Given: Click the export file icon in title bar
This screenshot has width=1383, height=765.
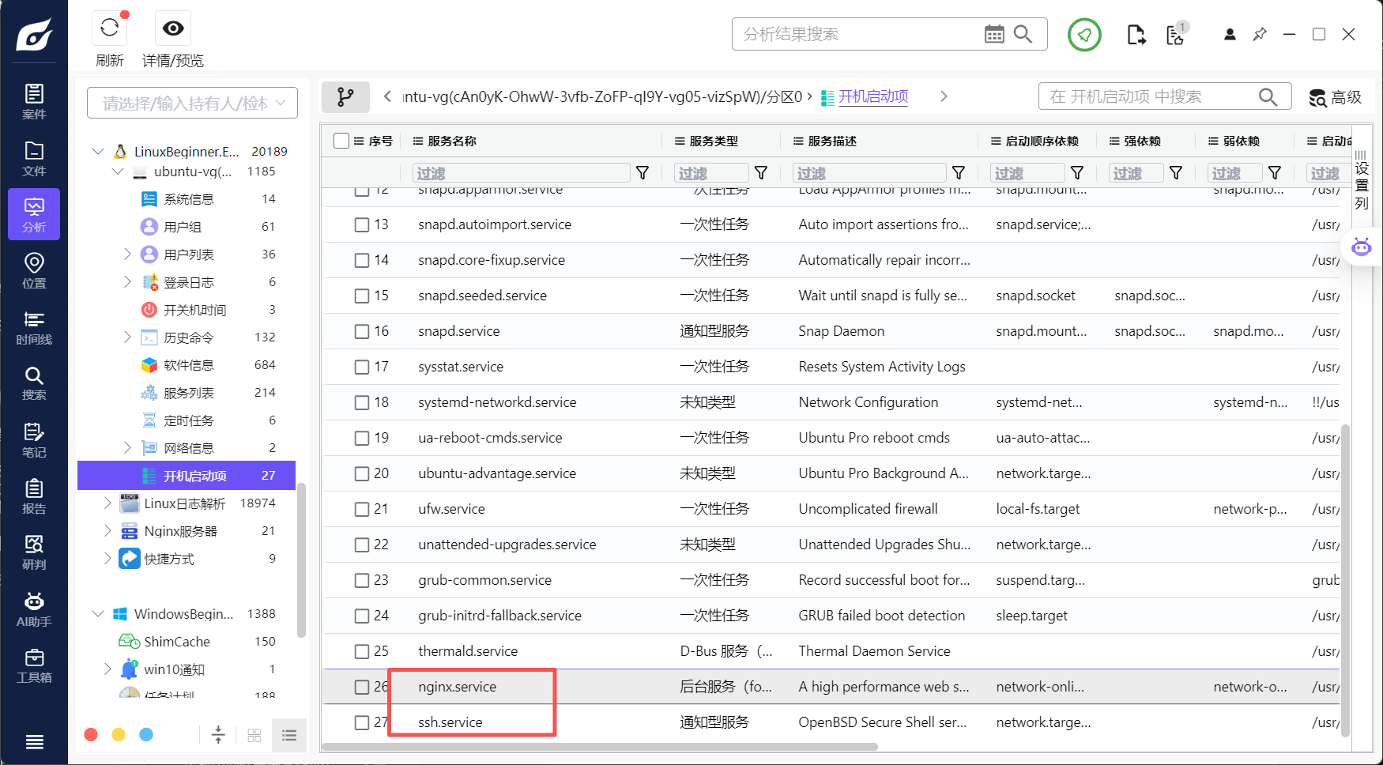Looking at the screenshot, I should 1136,35.
